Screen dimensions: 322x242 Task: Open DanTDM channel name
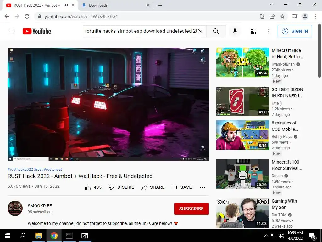[x=279, y=215]
